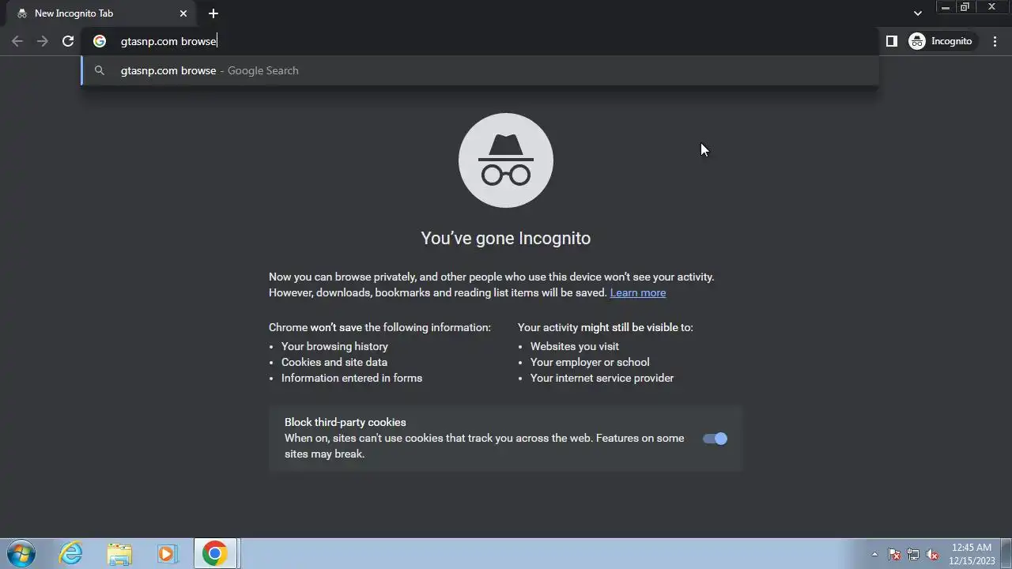Screen dimensions: 1012x569
Task: Open Windows Explorer folder icon in taskbar
Action: tap(119, 553)
